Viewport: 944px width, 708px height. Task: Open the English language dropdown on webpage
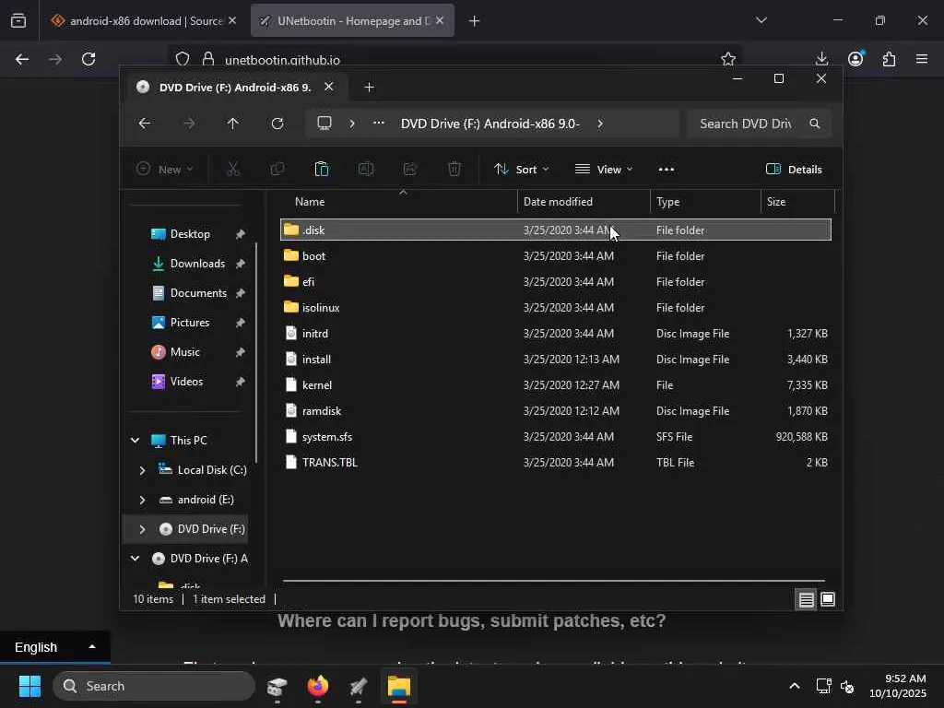coord(54,647)
